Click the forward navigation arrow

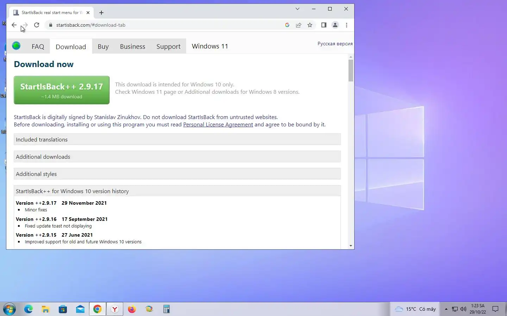pos(25,25)
